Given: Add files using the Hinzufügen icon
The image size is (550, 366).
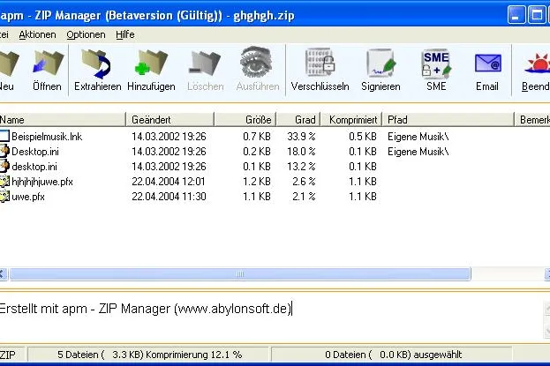Looking at the screenshot, I should 151,63.
